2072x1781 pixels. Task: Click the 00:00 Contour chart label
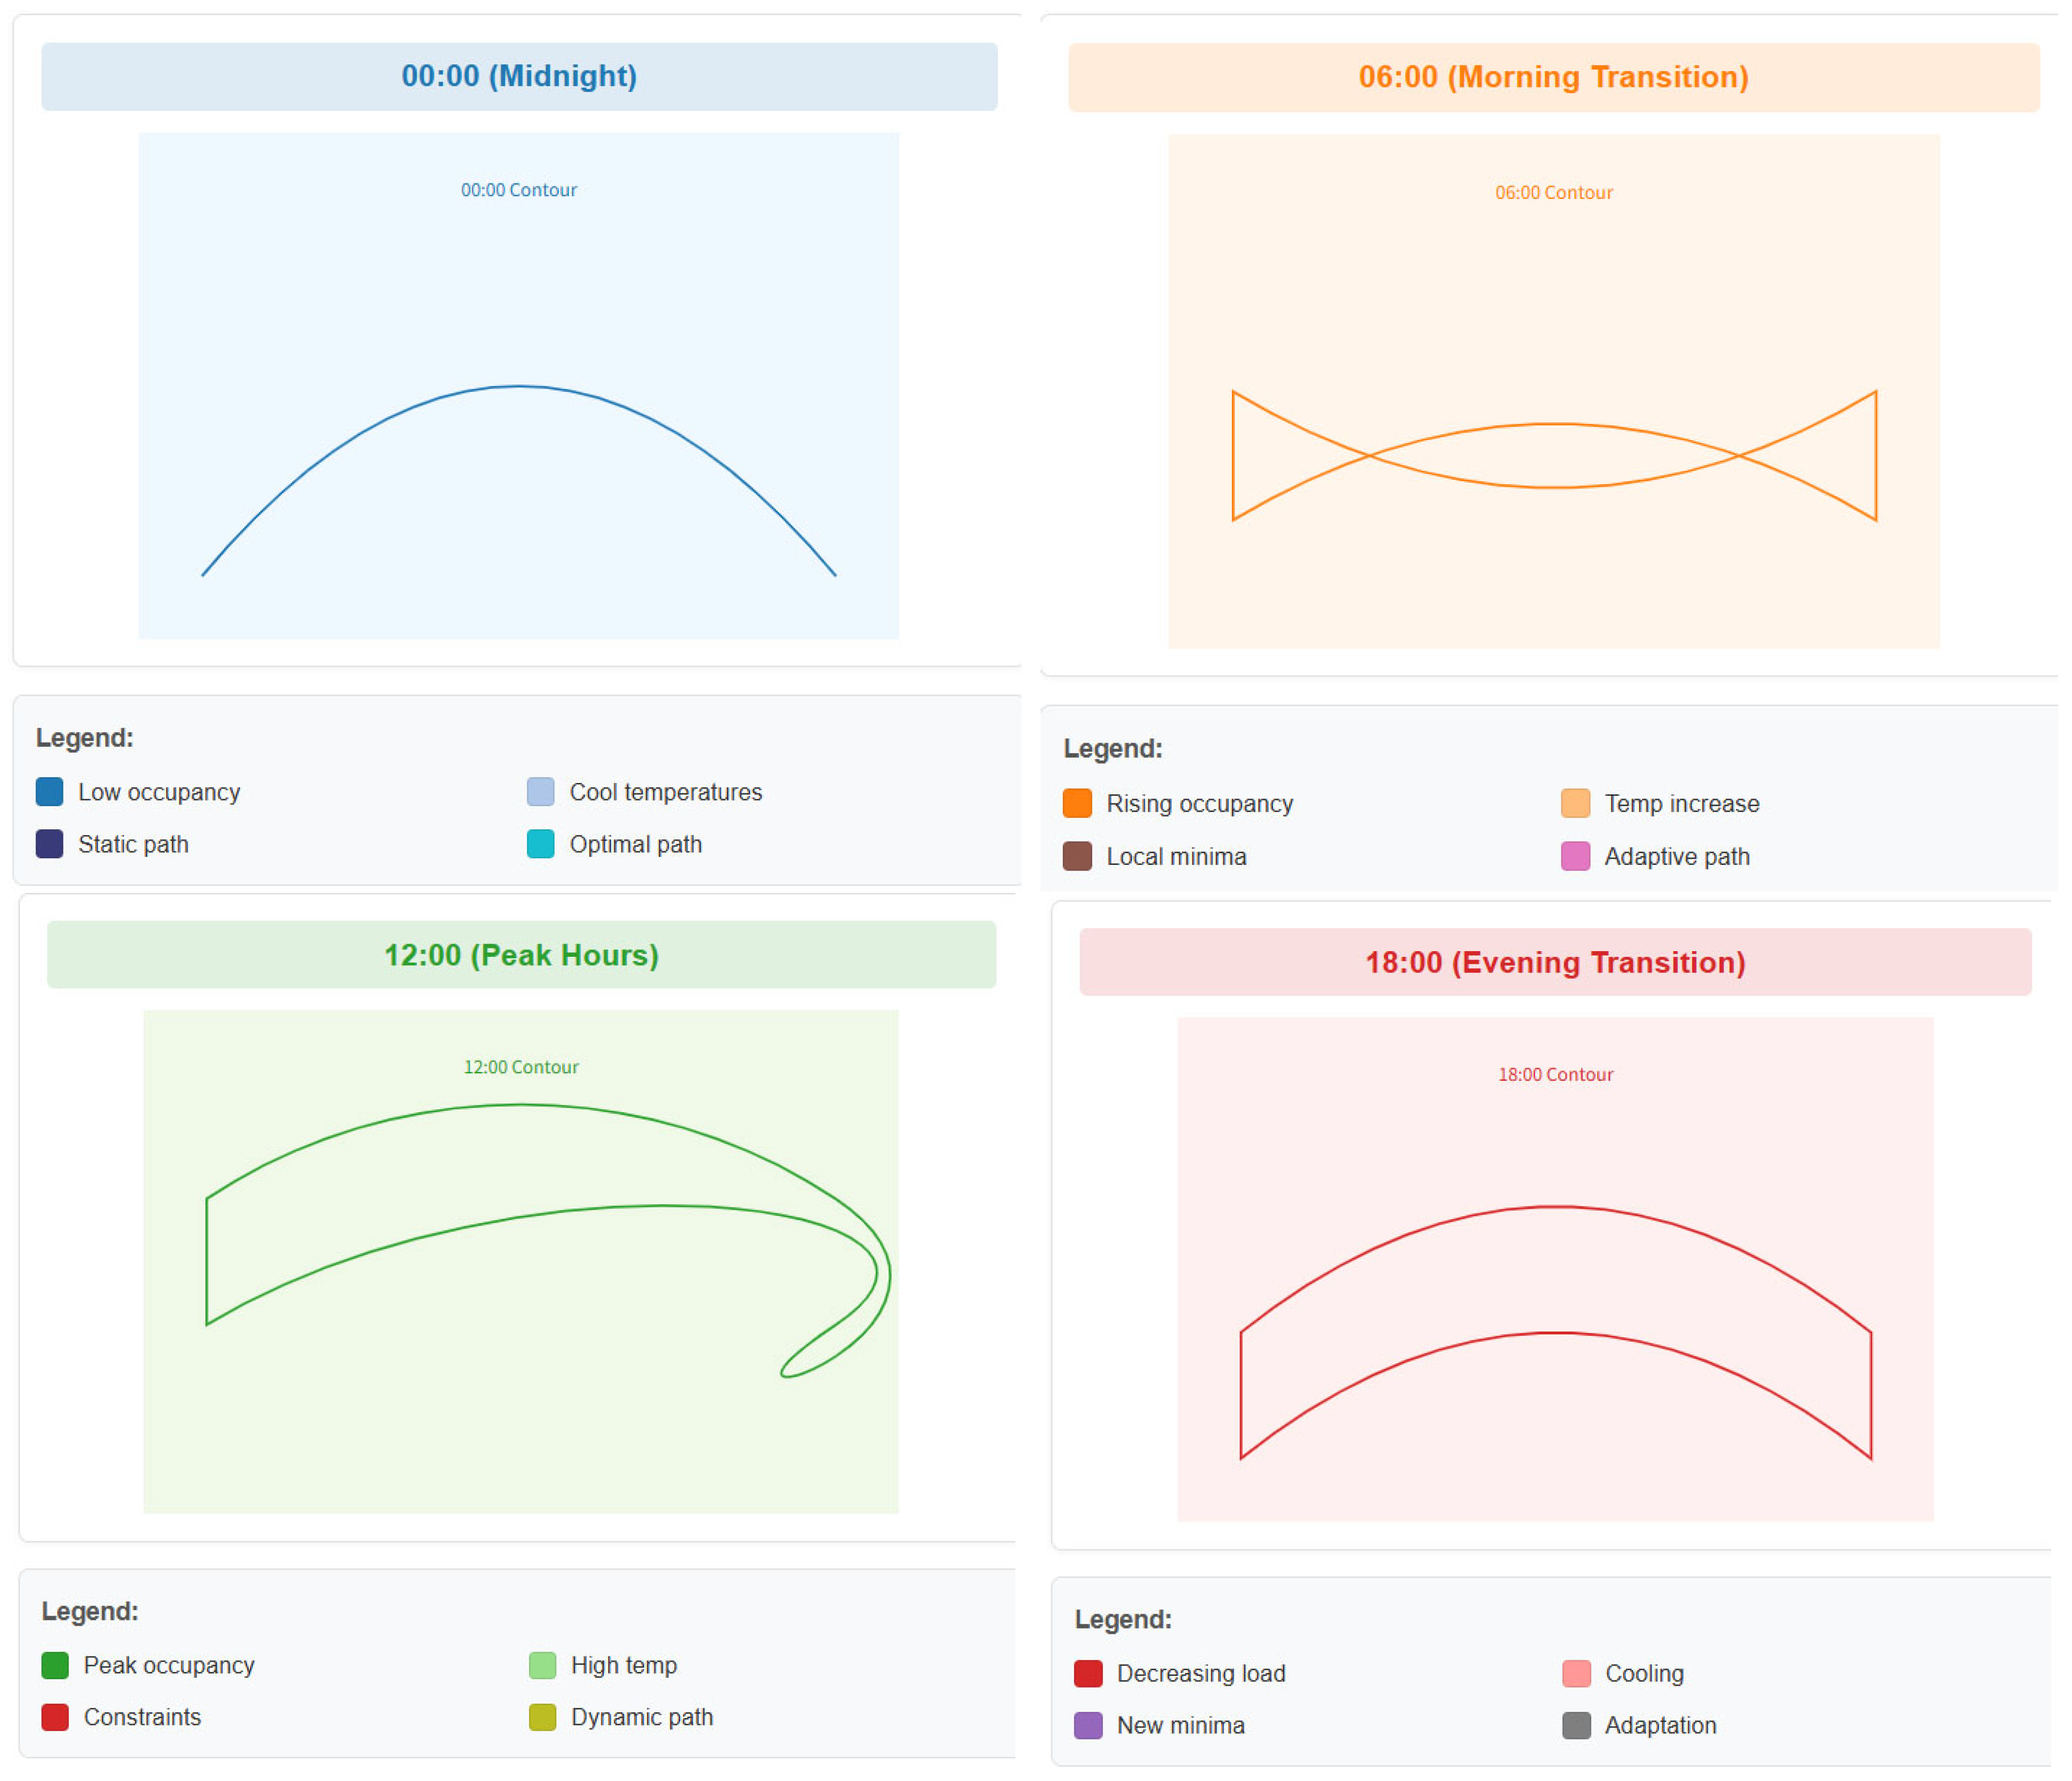tap(519, 190)
